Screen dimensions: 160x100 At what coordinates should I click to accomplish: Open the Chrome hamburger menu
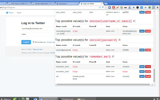click(x=157, y=7)
